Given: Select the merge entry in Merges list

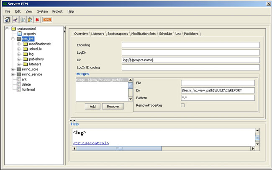Looking at the screenshot, I should (102, 80).
